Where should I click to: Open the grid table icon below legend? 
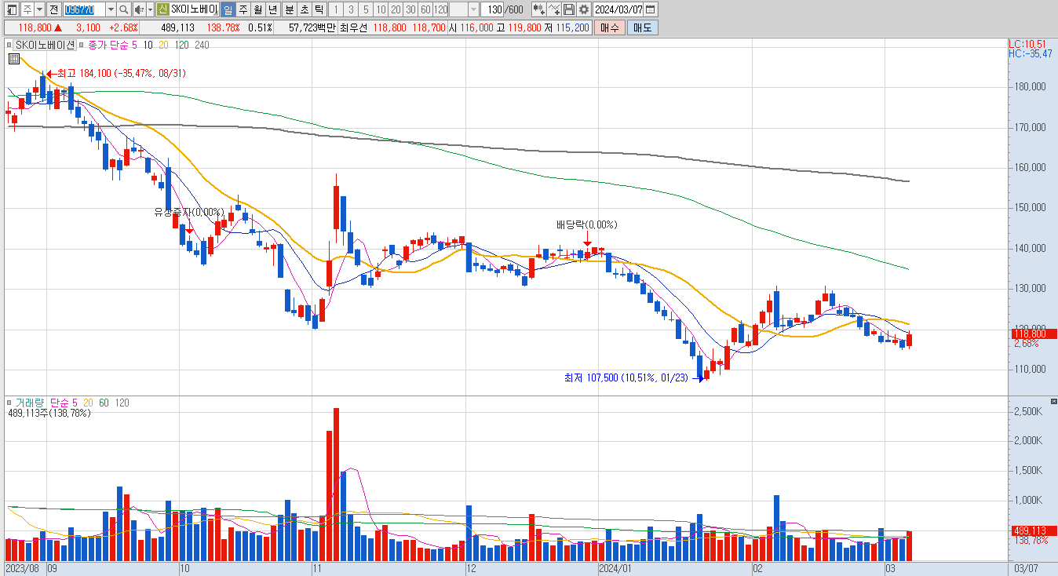click(14, 59)
